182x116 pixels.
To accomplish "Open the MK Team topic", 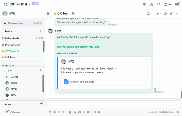I will coord(10,57).
